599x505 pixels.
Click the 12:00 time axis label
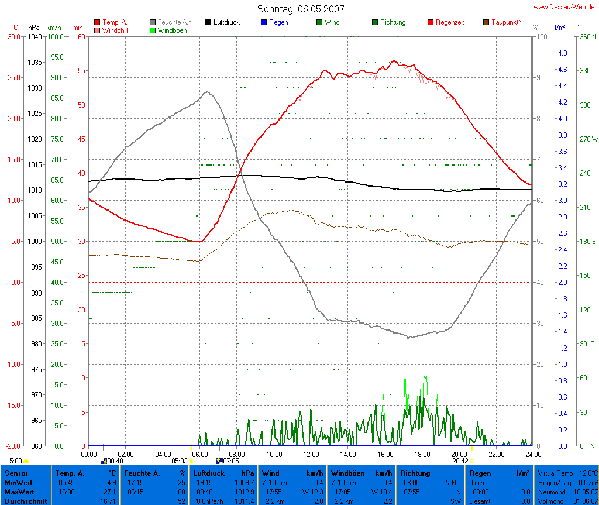pyautogui.click(x=311, y=454)
